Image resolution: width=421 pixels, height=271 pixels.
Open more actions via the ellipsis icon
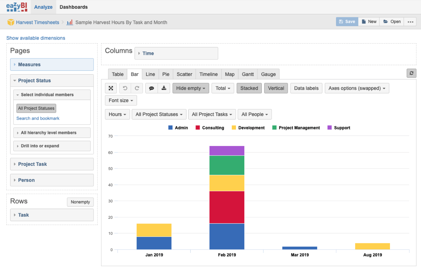coord(410,22)
